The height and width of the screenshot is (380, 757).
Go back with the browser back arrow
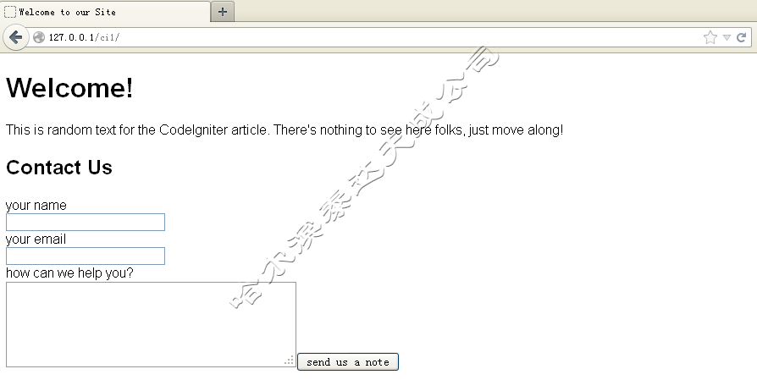coord(15,37)
